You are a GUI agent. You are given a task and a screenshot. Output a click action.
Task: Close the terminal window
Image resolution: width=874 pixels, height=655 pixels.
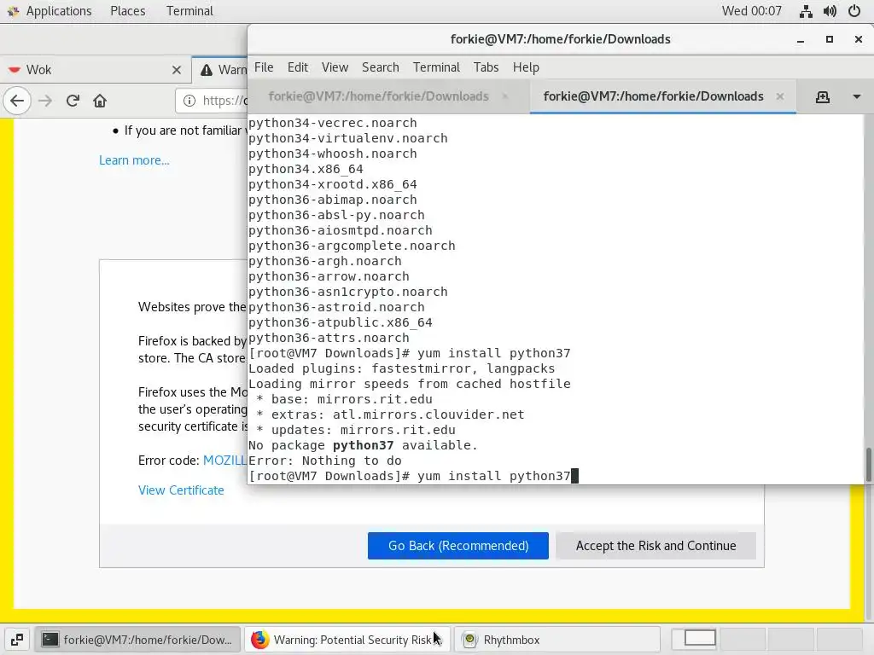[859, 39]
